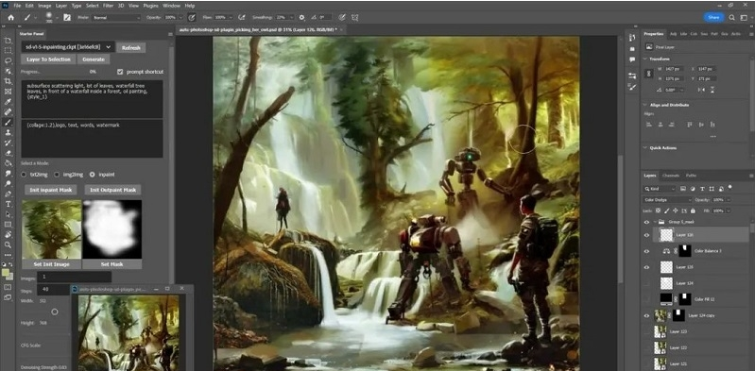Switch to the Paths tab
The image size is (755, 371).
(x=691, y=176)
